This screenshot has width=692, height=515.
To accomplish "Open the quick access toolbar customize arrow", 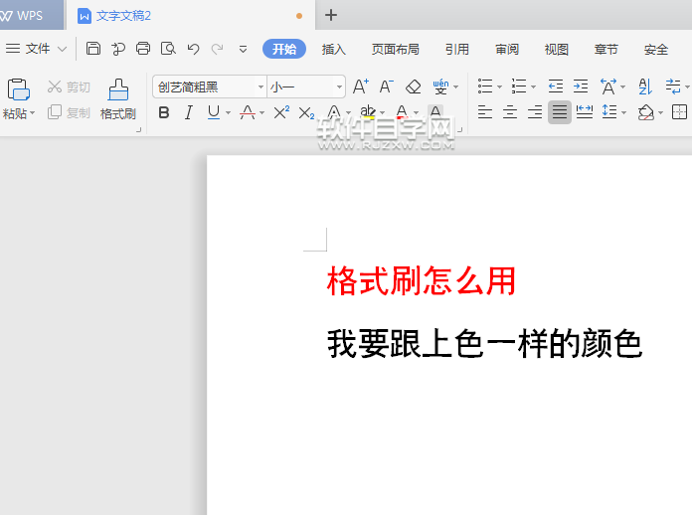I will point(243,49).
